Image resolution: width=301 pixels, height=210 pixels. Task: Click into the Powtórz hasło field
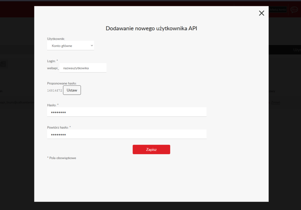click(x=127, y=134)
